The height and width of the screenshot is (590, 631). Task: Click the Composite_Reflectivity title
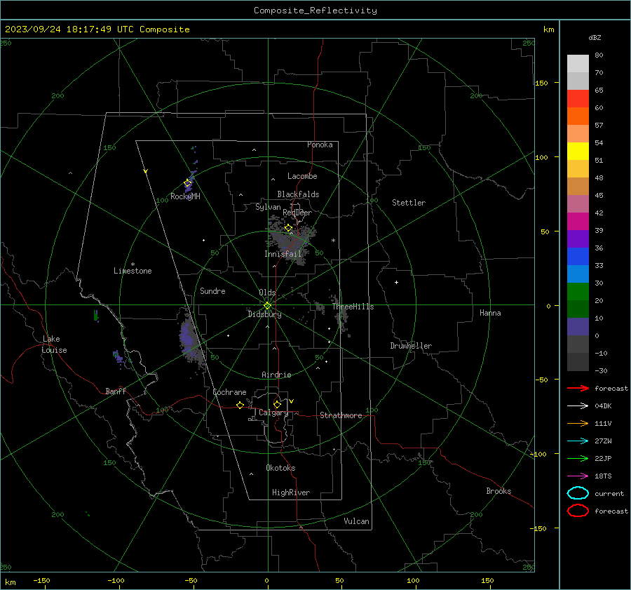coord(315,11)
